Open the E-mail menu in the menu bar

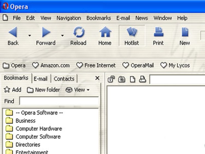click(123, 18)
